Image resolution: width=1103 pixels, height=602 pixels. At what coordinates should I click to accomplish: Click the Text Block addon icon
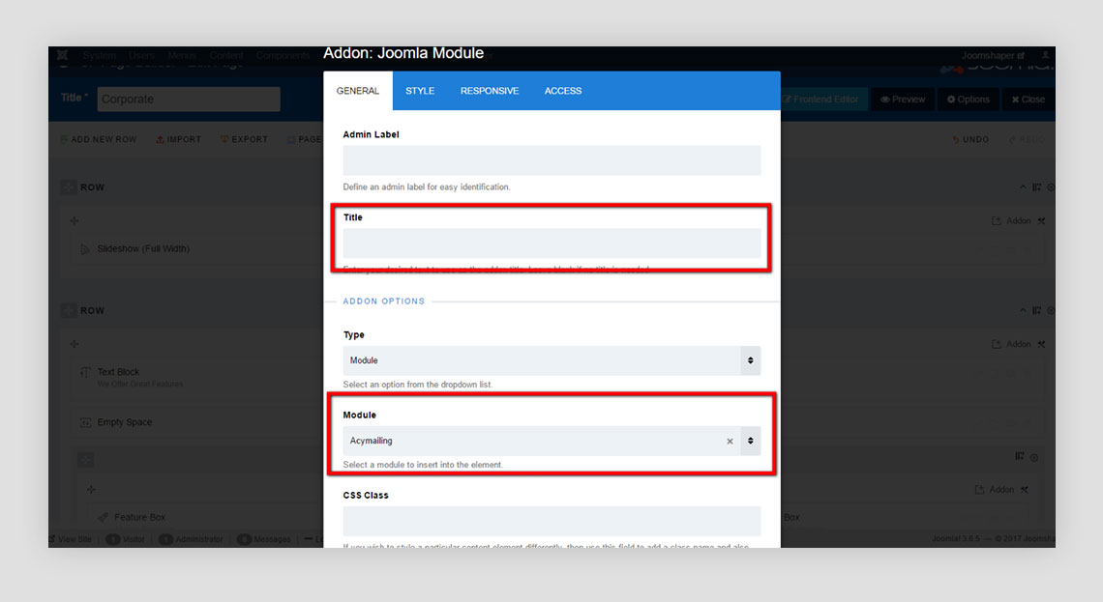click(85, 372)
